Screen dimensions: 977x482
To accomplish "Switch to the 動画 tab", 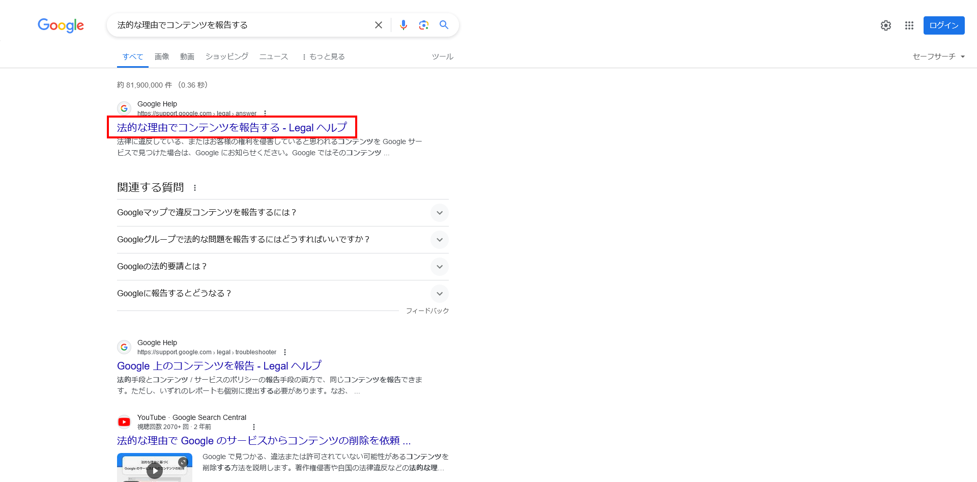I will [187, 56].
